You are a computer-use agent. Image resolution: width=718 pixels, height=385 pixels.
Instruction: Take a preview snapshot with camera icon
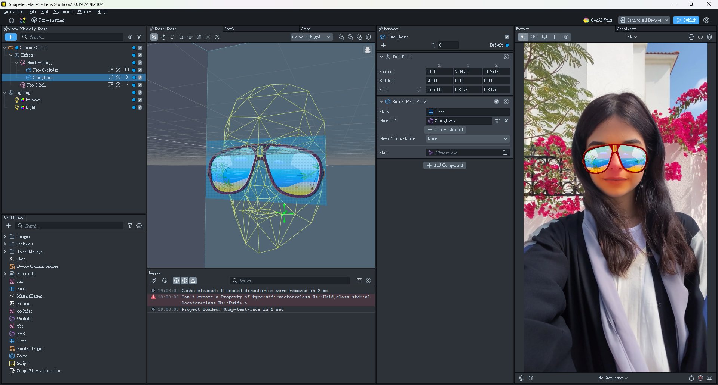(x=709, y=378)
